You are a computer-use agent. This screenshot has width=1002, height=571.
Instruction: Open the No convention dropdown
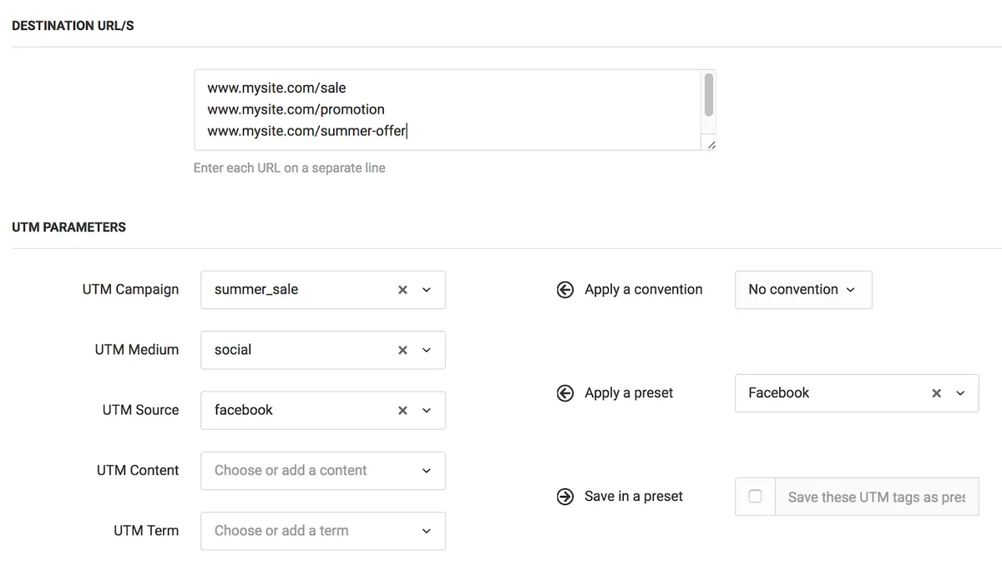click(851, 290)
